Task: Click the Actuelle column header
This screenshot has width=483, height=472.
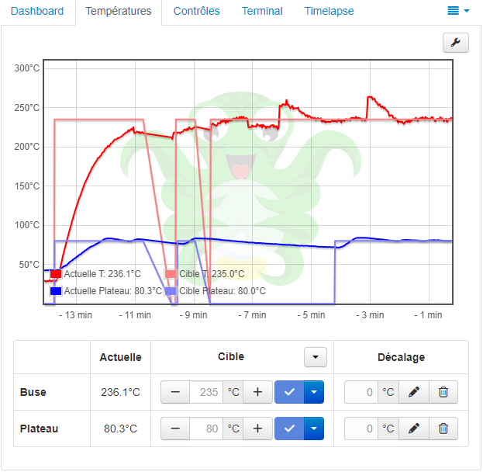Action: [x=120, y=357]
